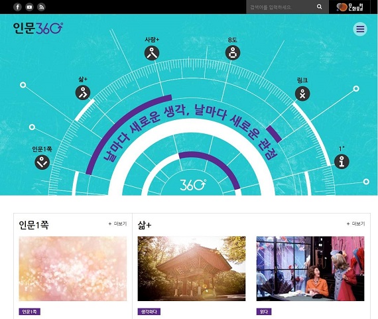Select the 사람+ circular icon
The image size is (378, 319).
point(152,53)
